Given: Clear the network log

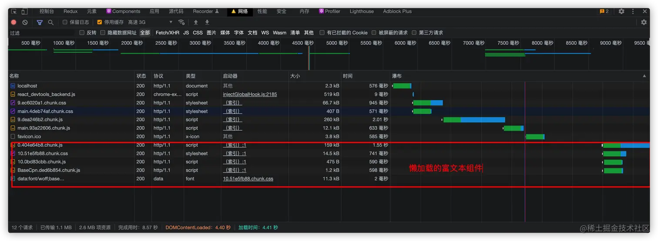Looking at the screenshot, I should point(25,22).
